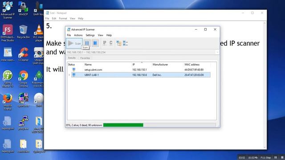Click the IP toolbar icon
This screenshot has width=285, height=160.
point(105,43)
